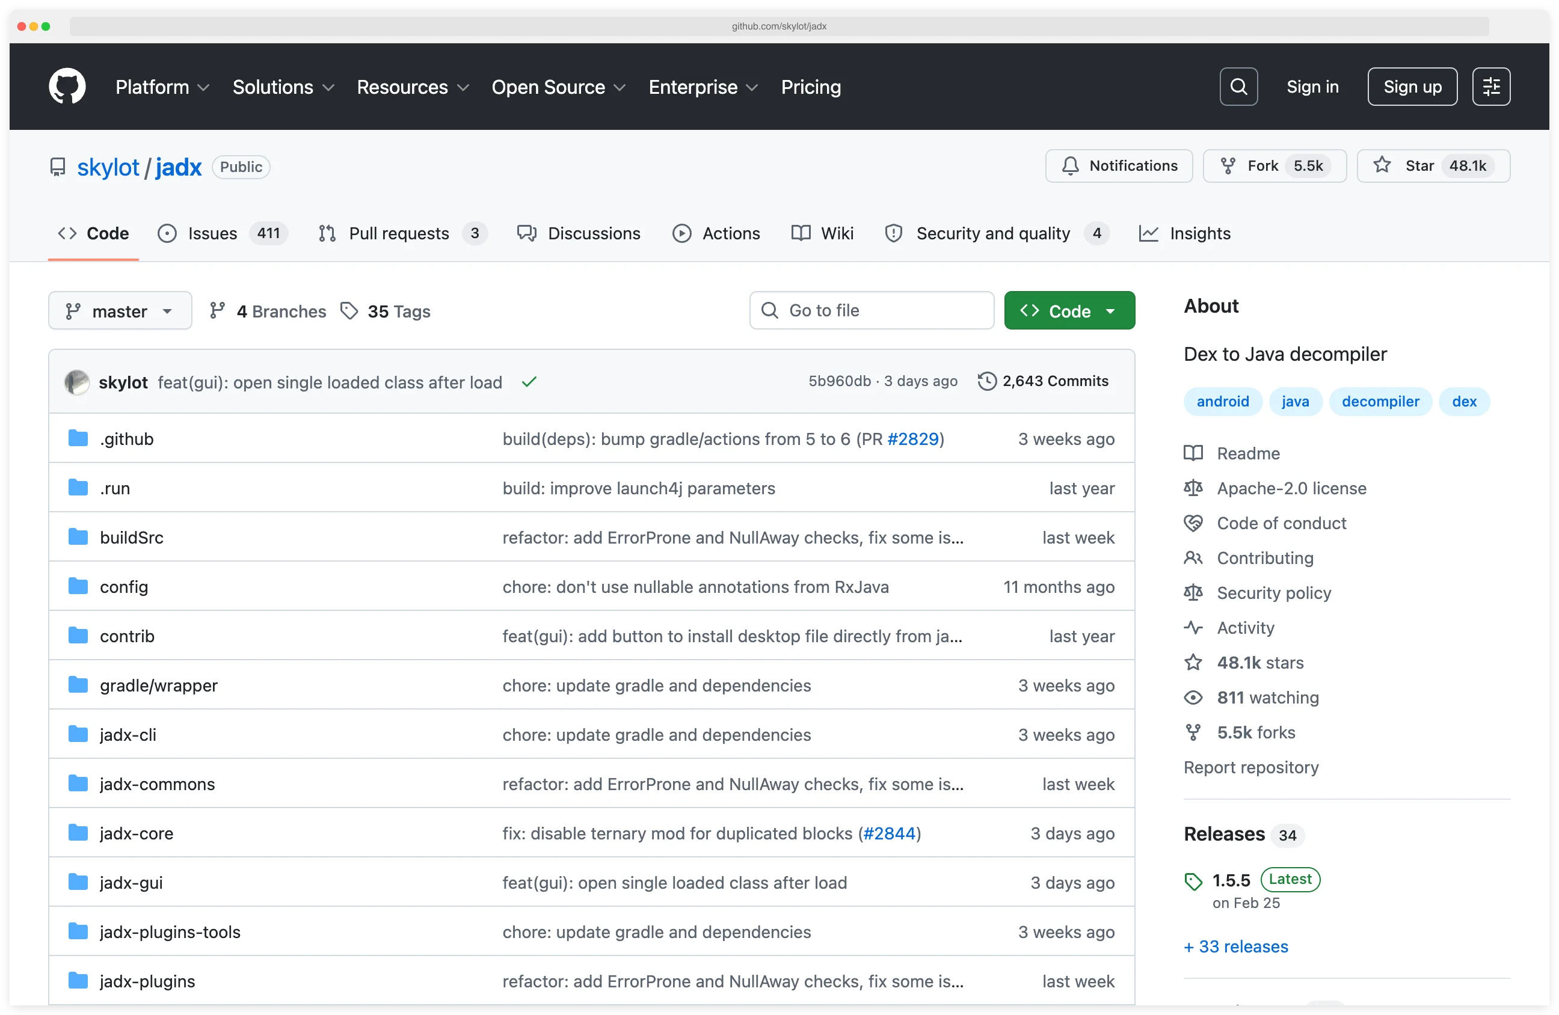Open the search icon in the header

point(1238,86)
